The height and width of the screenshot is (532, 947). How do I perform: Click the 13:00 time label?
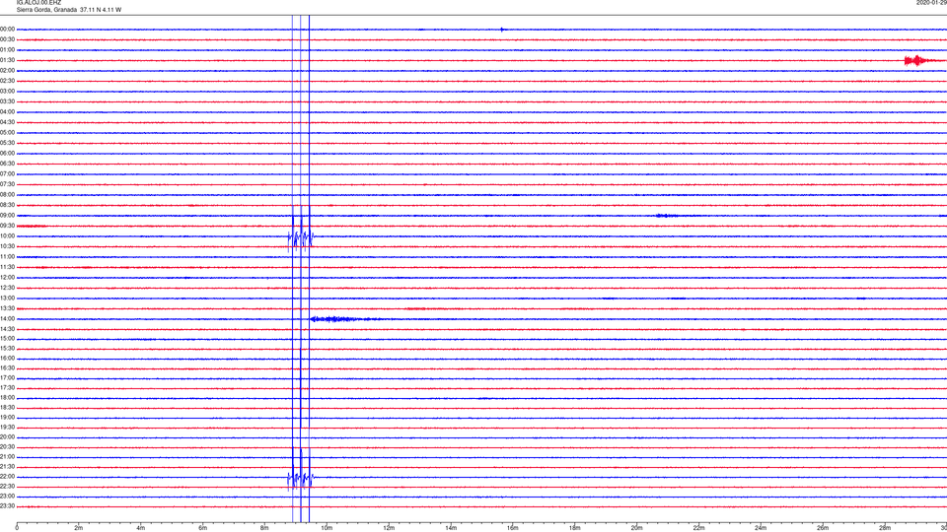7,298
